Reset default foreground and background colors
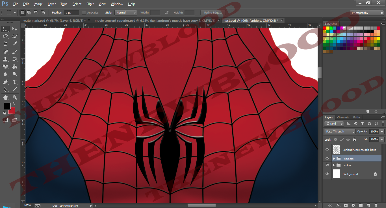This screenshot has width=386, height=208. [5, 113]
